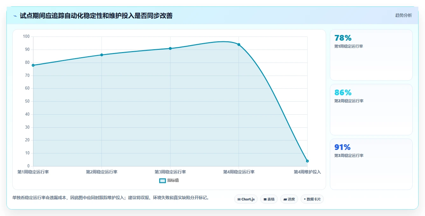The image size is (425, 216).
Task: Open the 78% 第1周稳定运行率 card
Action: tap(371, 55)
